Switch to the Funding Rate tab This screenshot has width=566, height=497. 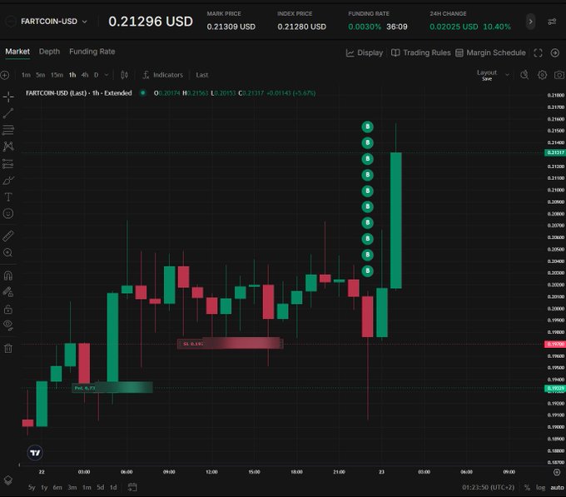point(92,52)
